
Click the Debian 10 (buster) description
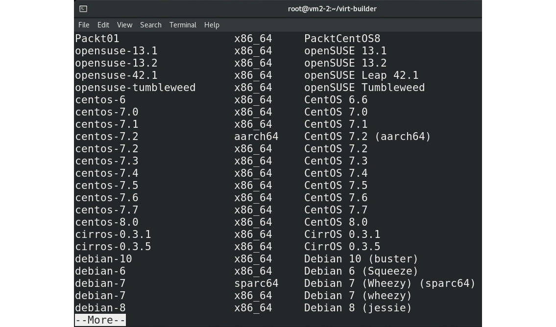[362, 258]
